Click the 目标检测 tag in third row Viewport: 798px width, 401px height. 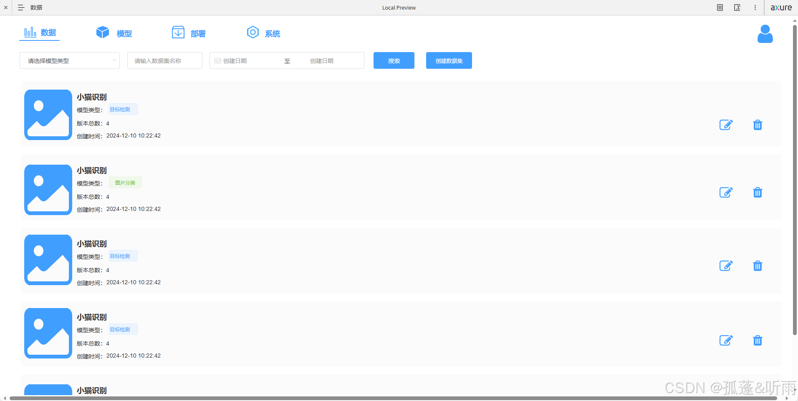pos(123,256)
